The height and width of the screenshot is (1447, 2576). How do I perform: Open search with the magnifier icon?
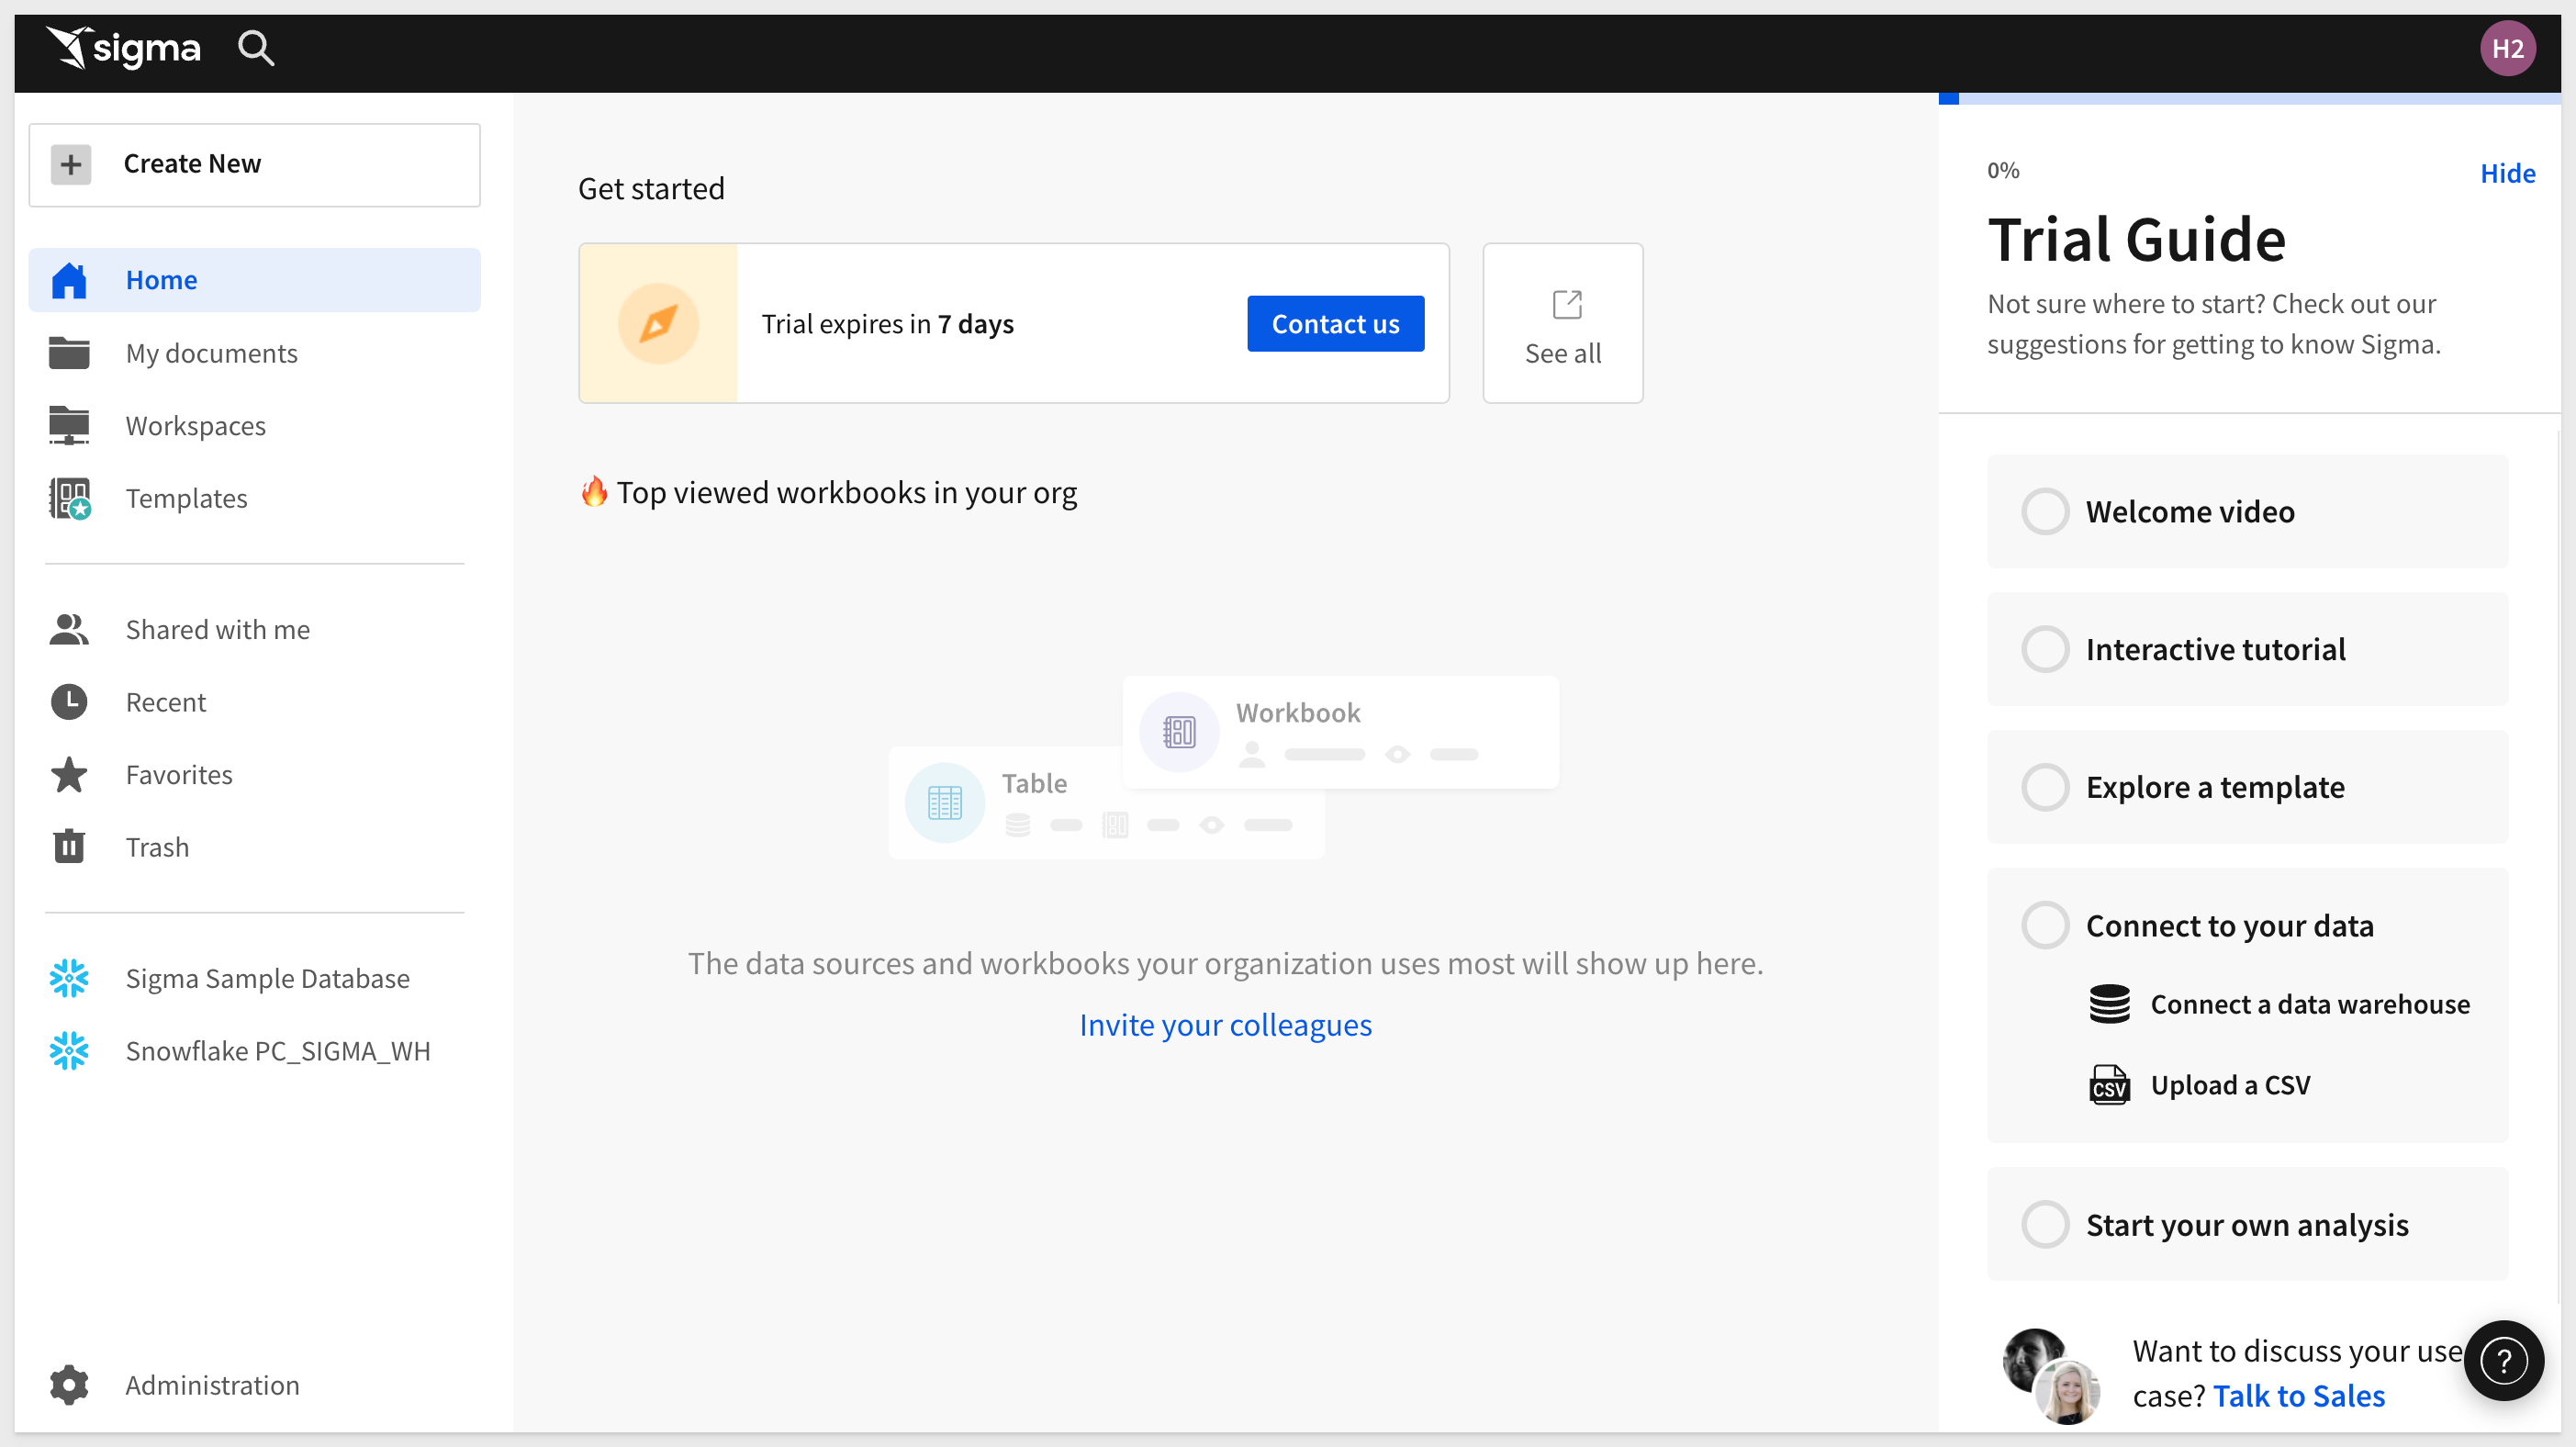pos(256,47)
